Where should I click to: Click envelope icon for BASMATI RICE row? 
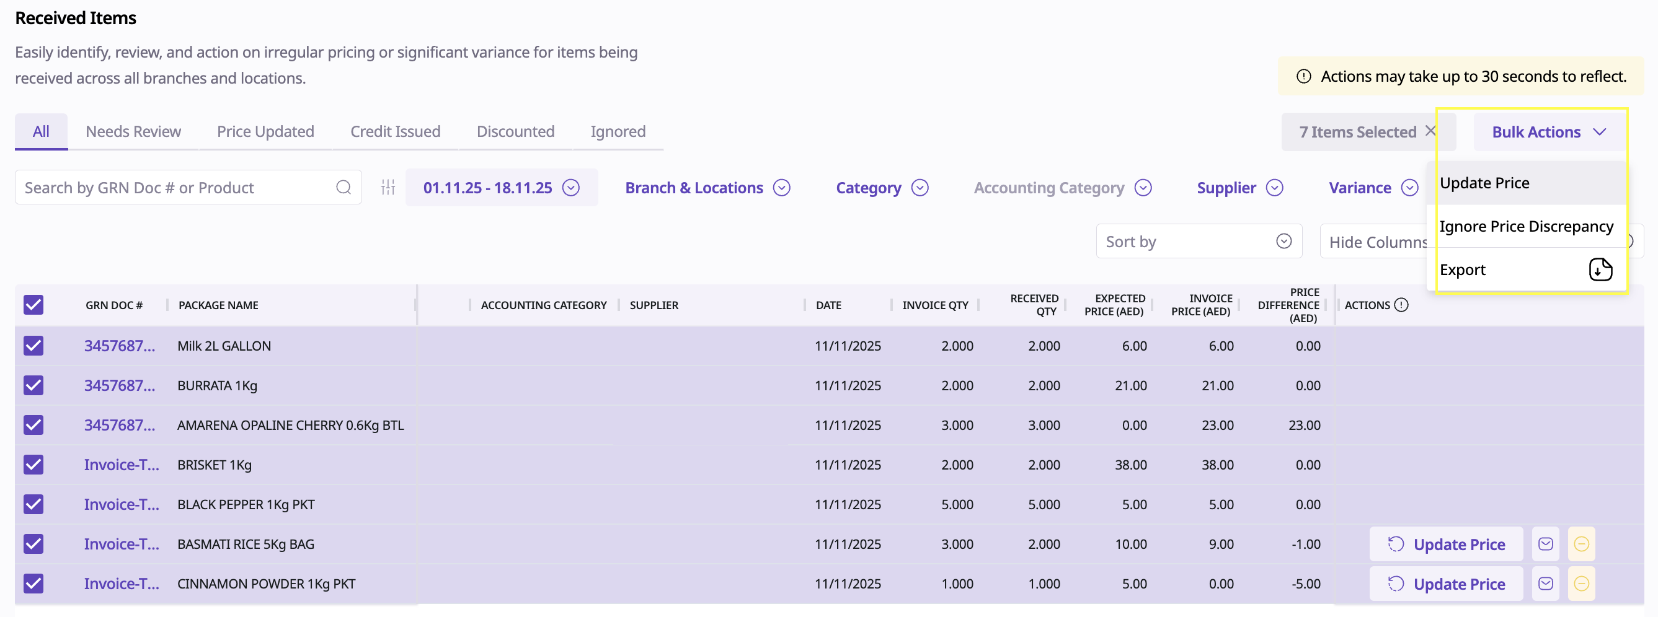tap(1545, 545)
